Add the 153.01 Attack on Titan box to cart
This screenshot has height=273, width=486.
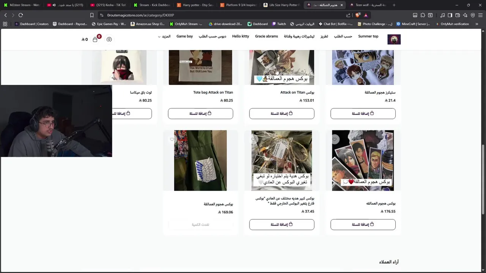tap(282, 113)
